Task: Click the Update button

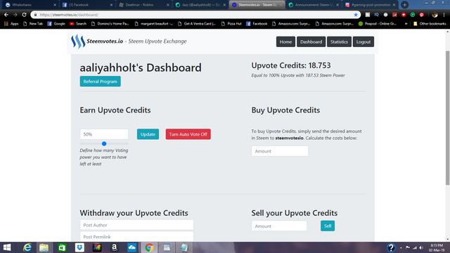Action: 148,134
